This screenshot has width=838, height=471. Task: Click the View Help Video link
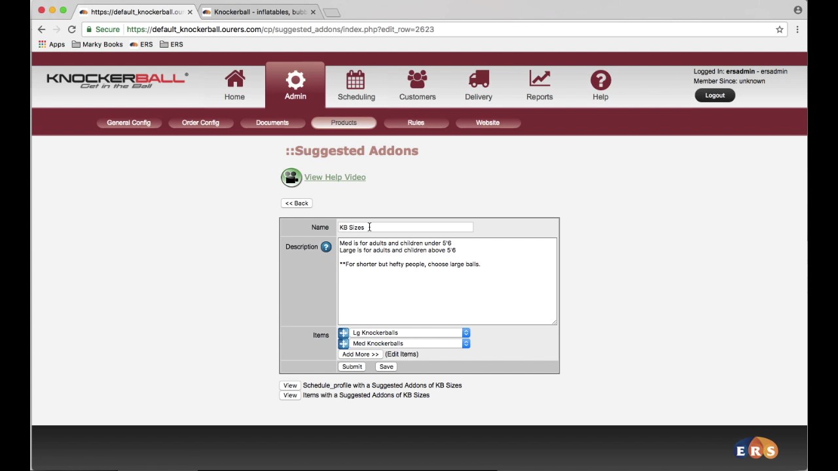335,177
